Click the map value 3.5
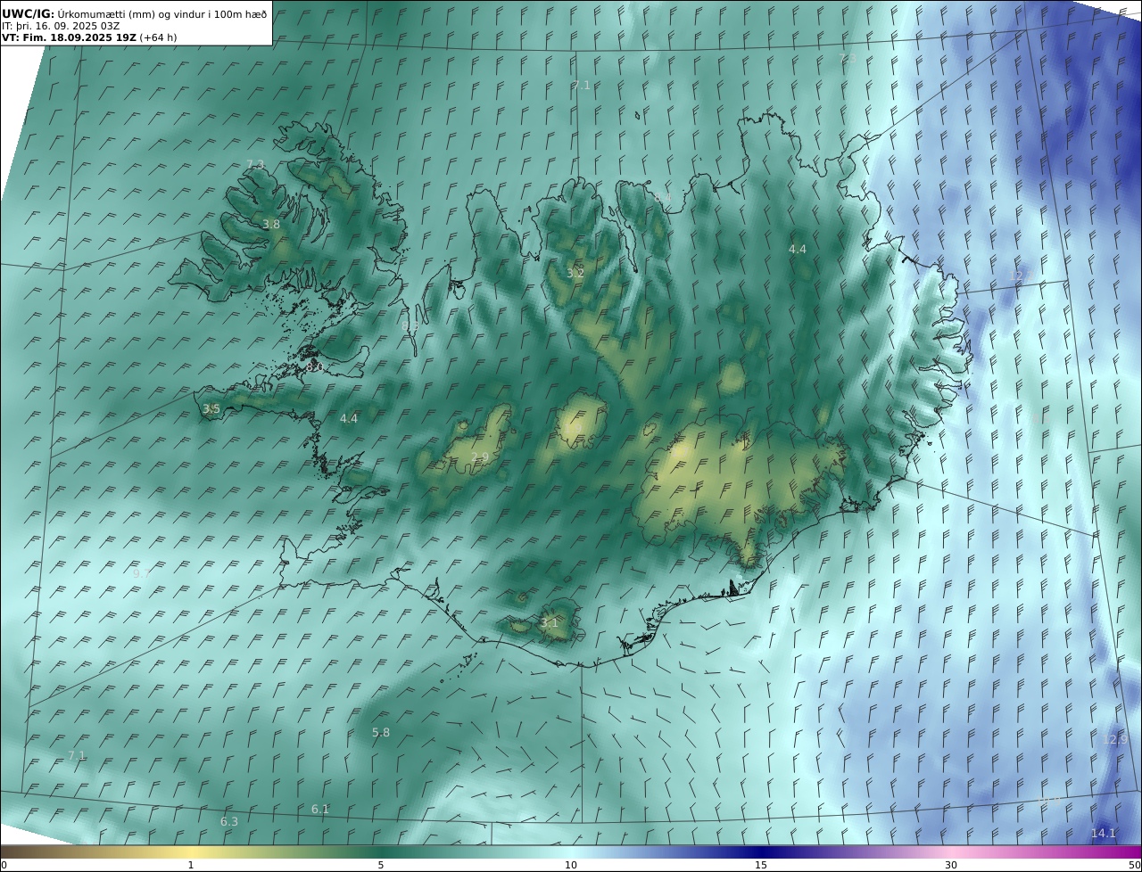 (211, 409)
